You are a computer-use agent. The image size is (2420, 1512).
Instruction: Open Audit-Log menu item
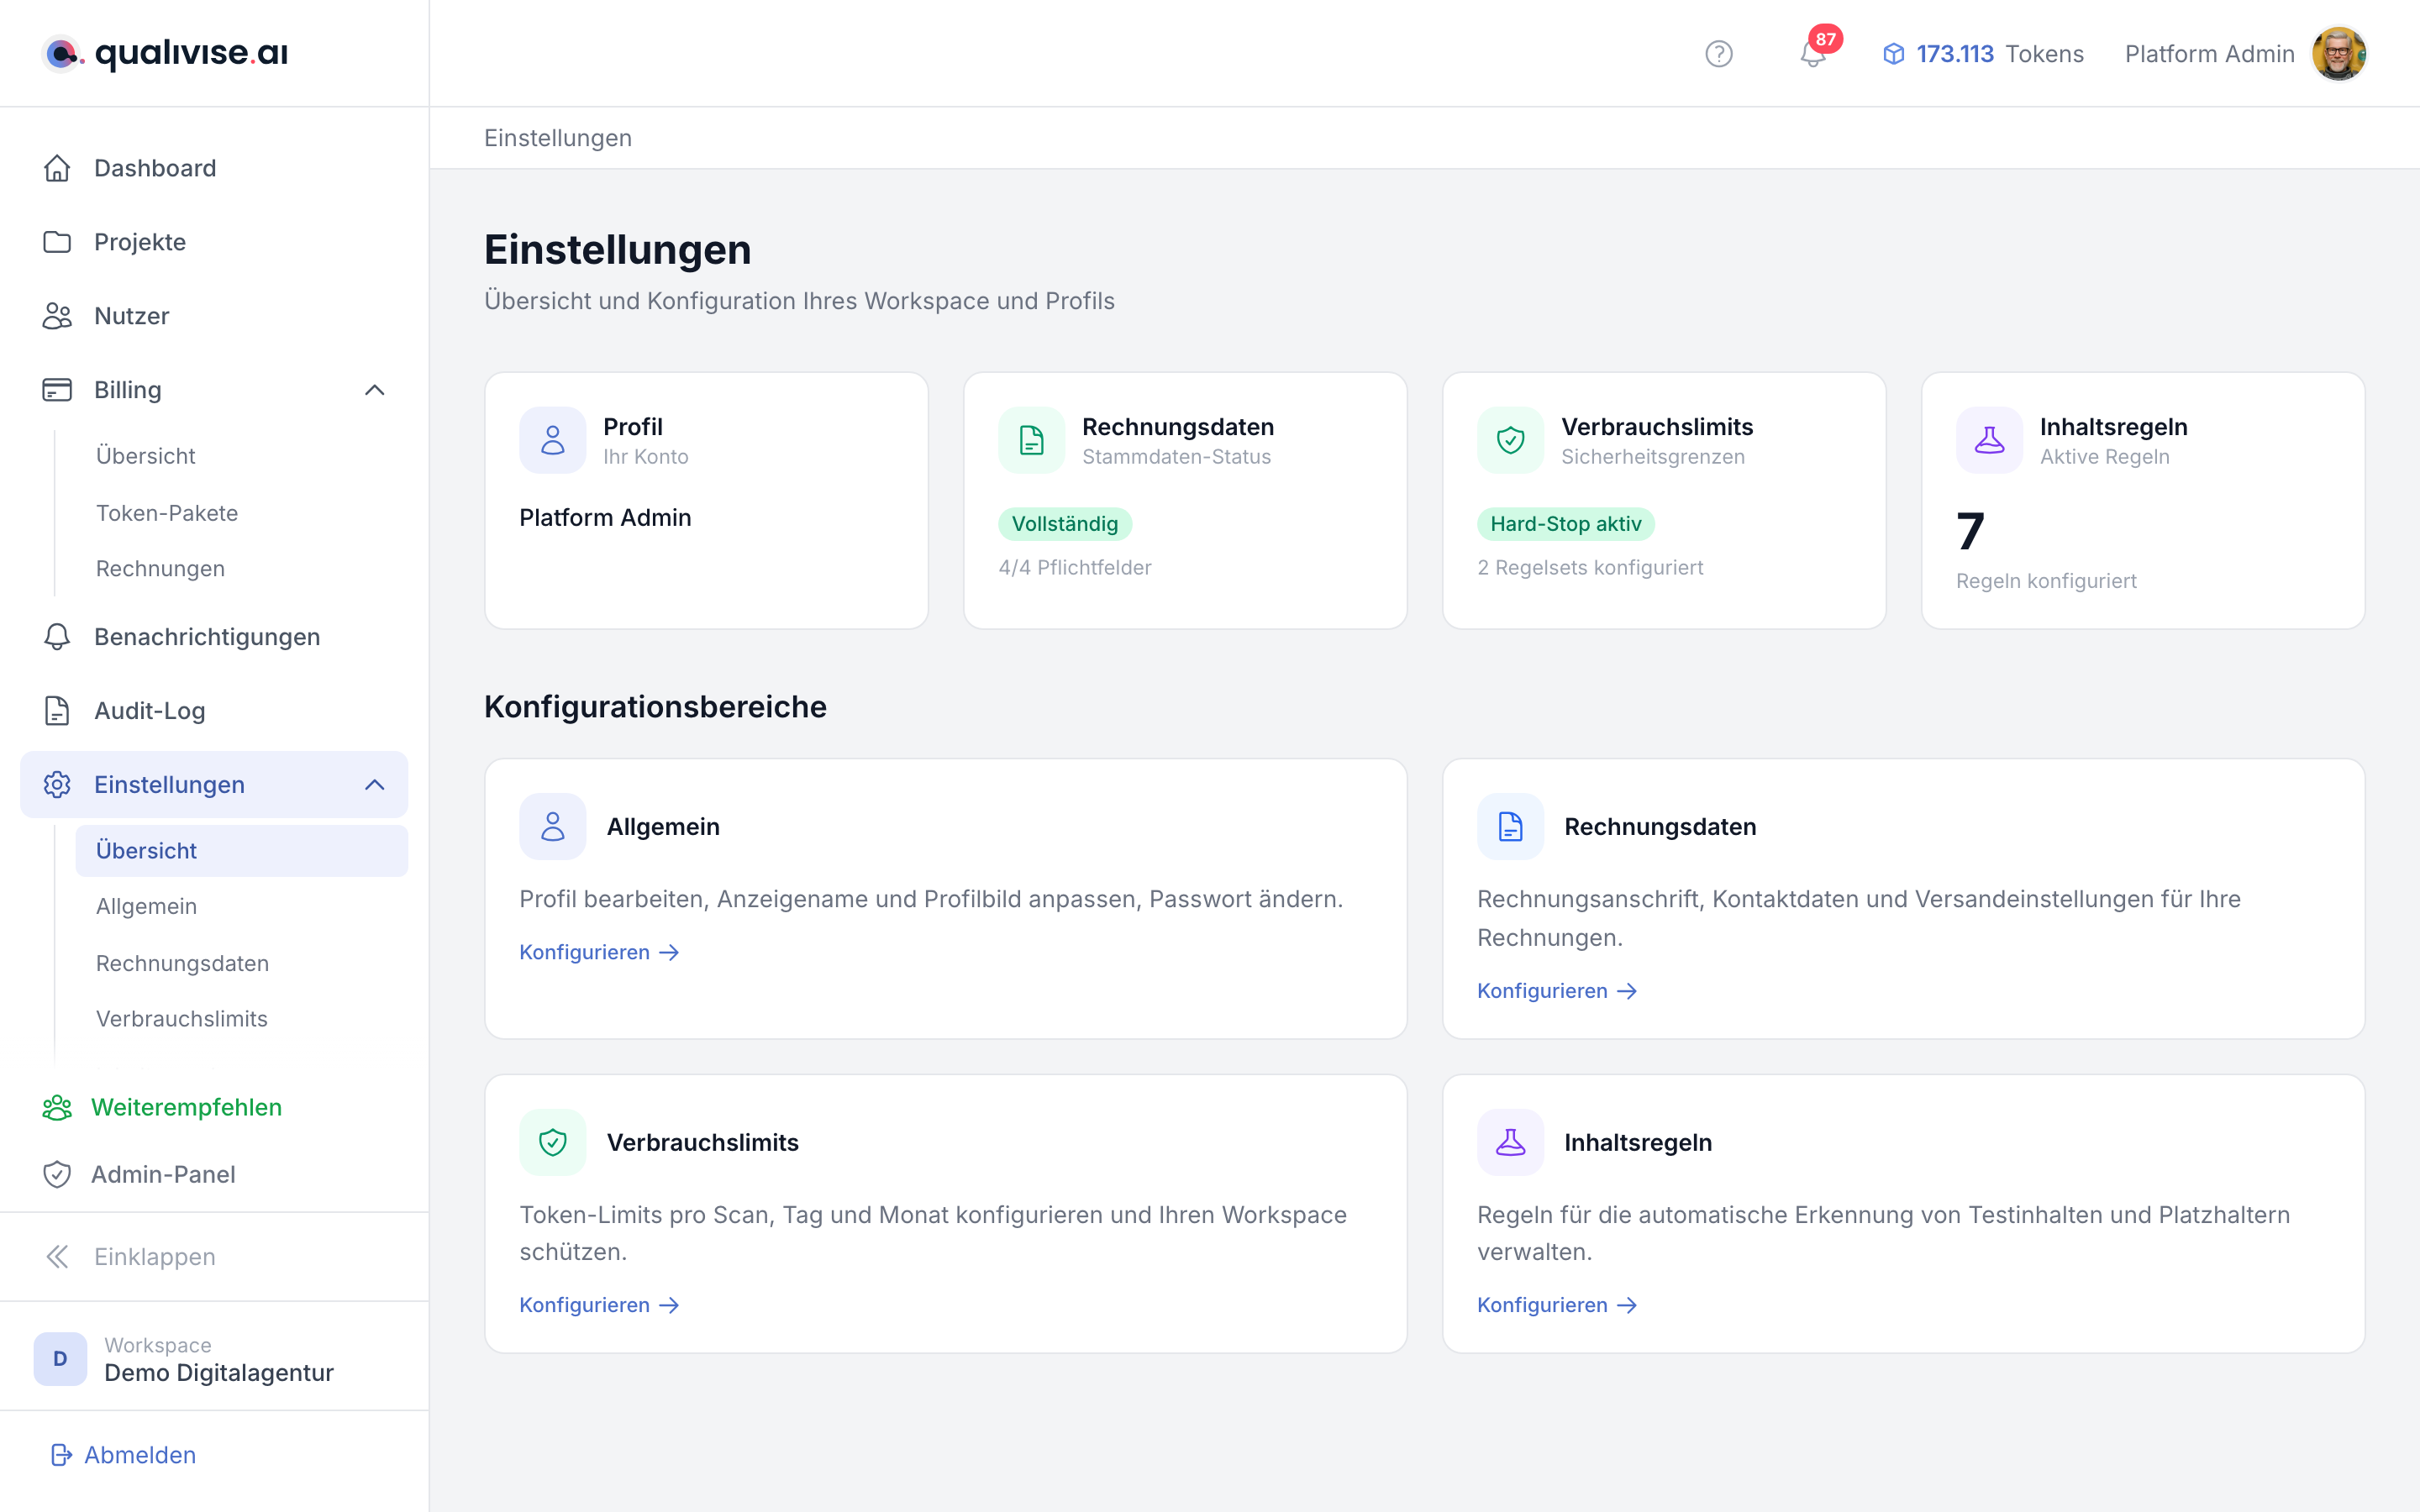[x=214, y=711]
